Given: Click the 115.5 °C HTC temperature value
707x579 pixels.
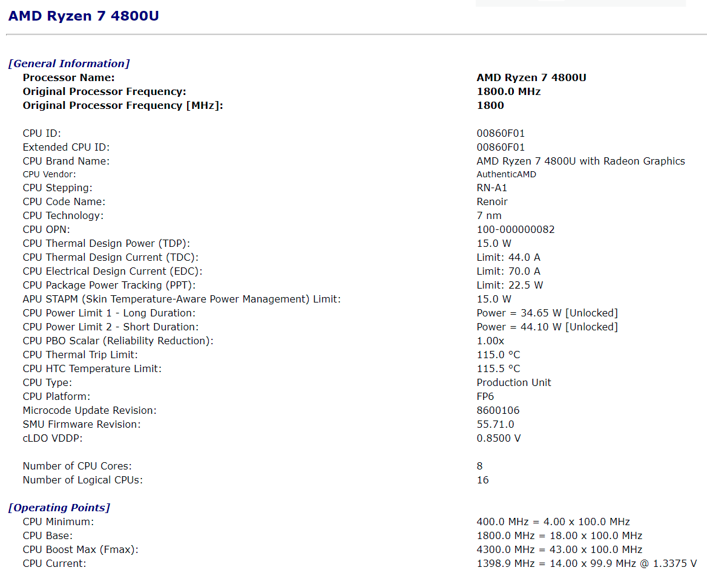Looking at the screenshot, I should [498, 369].
